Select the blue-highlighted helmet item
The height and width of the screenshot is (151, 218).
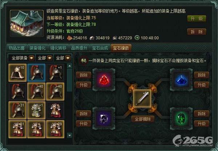coord(36,73)
